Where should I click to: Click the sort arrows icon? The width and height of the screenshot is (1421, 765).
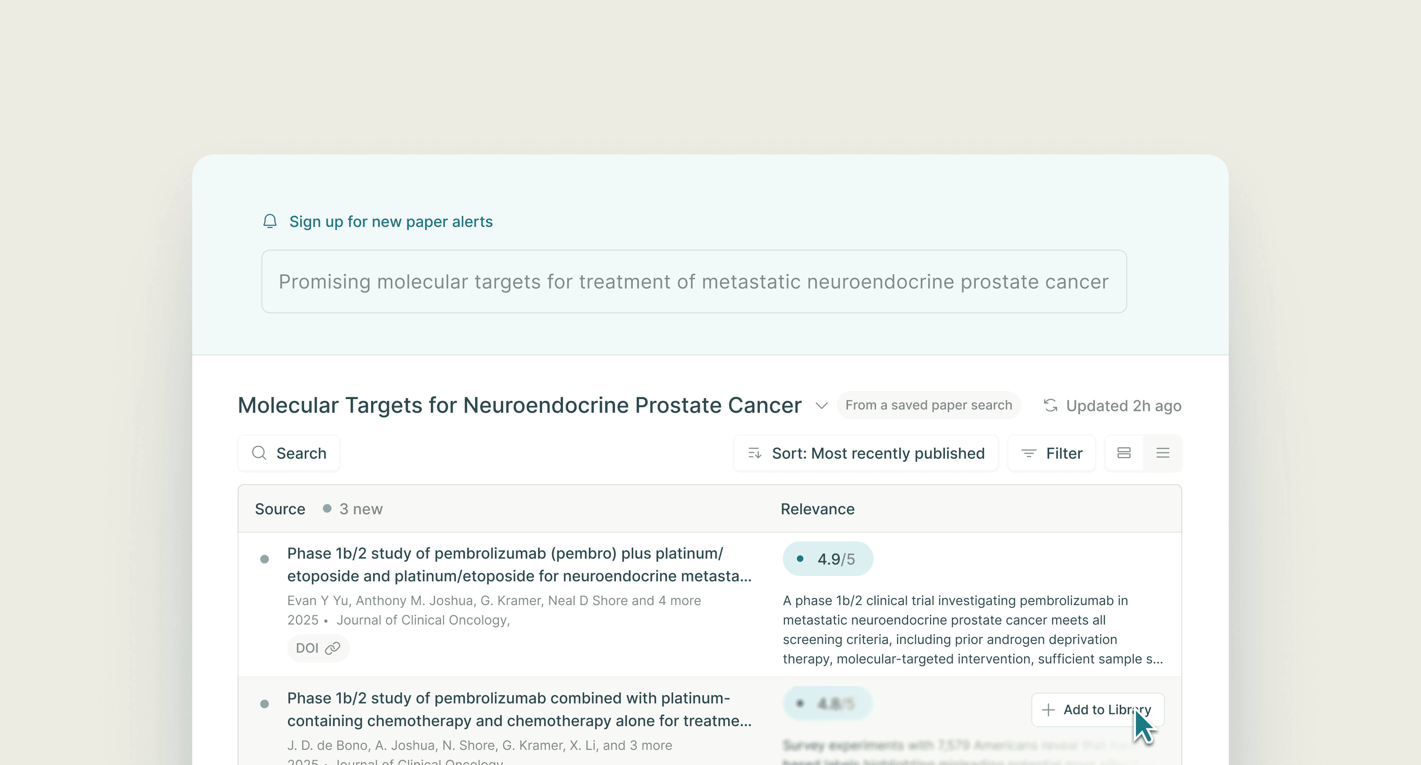pyautogui.click(x=755, y=454)
